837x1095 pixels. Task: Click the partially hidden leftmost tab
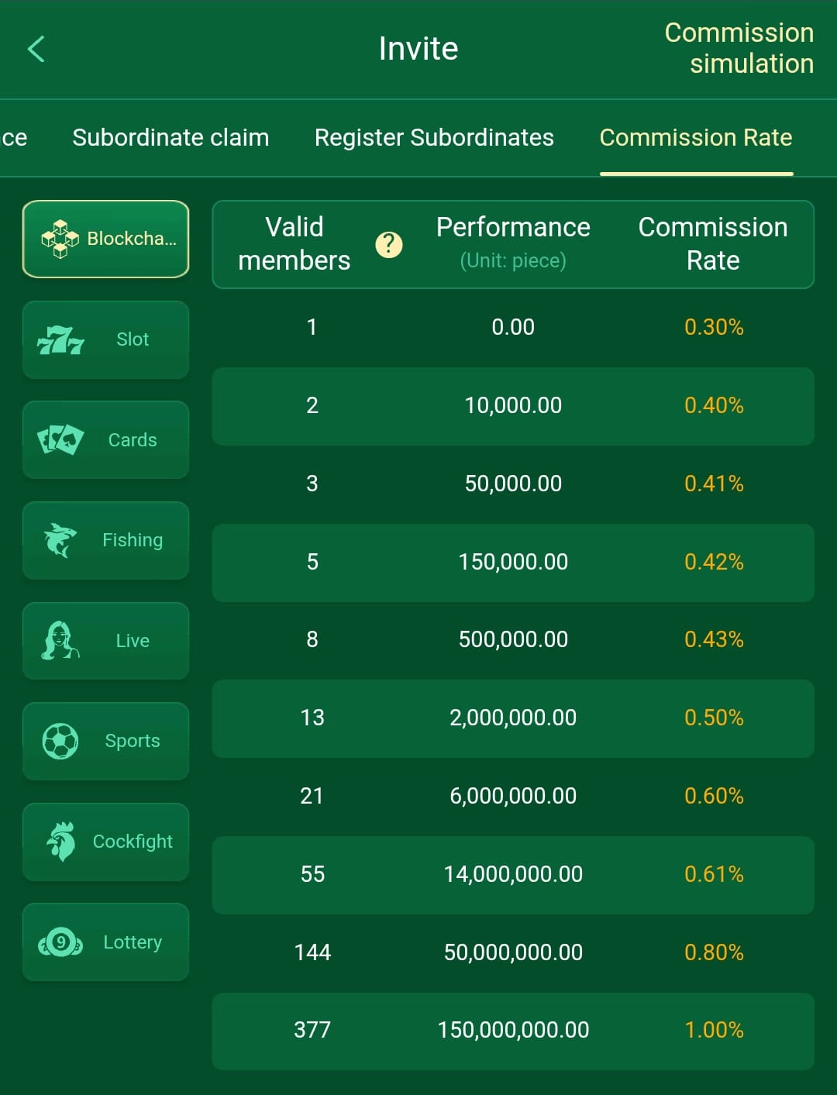(14, 138)
